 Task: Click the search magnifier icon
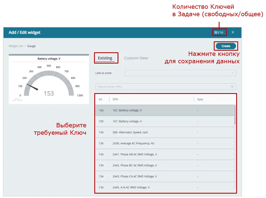232,87
